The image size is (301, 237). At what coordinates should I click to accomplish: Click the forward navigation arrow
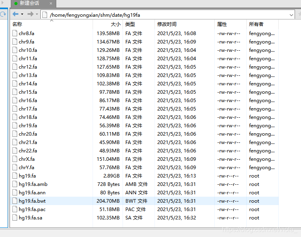click(30, 14)
